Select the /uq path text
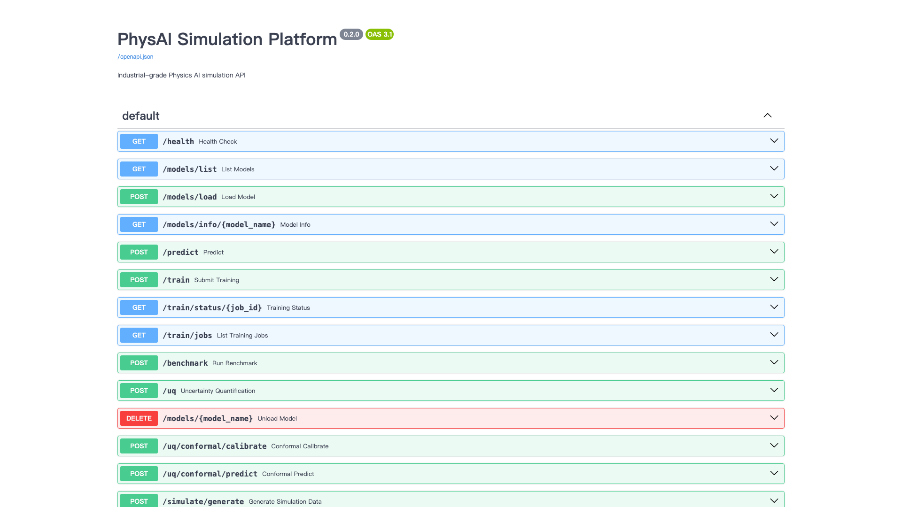The height and width of the screenshot is (507, 902). (x=169, y=391)
